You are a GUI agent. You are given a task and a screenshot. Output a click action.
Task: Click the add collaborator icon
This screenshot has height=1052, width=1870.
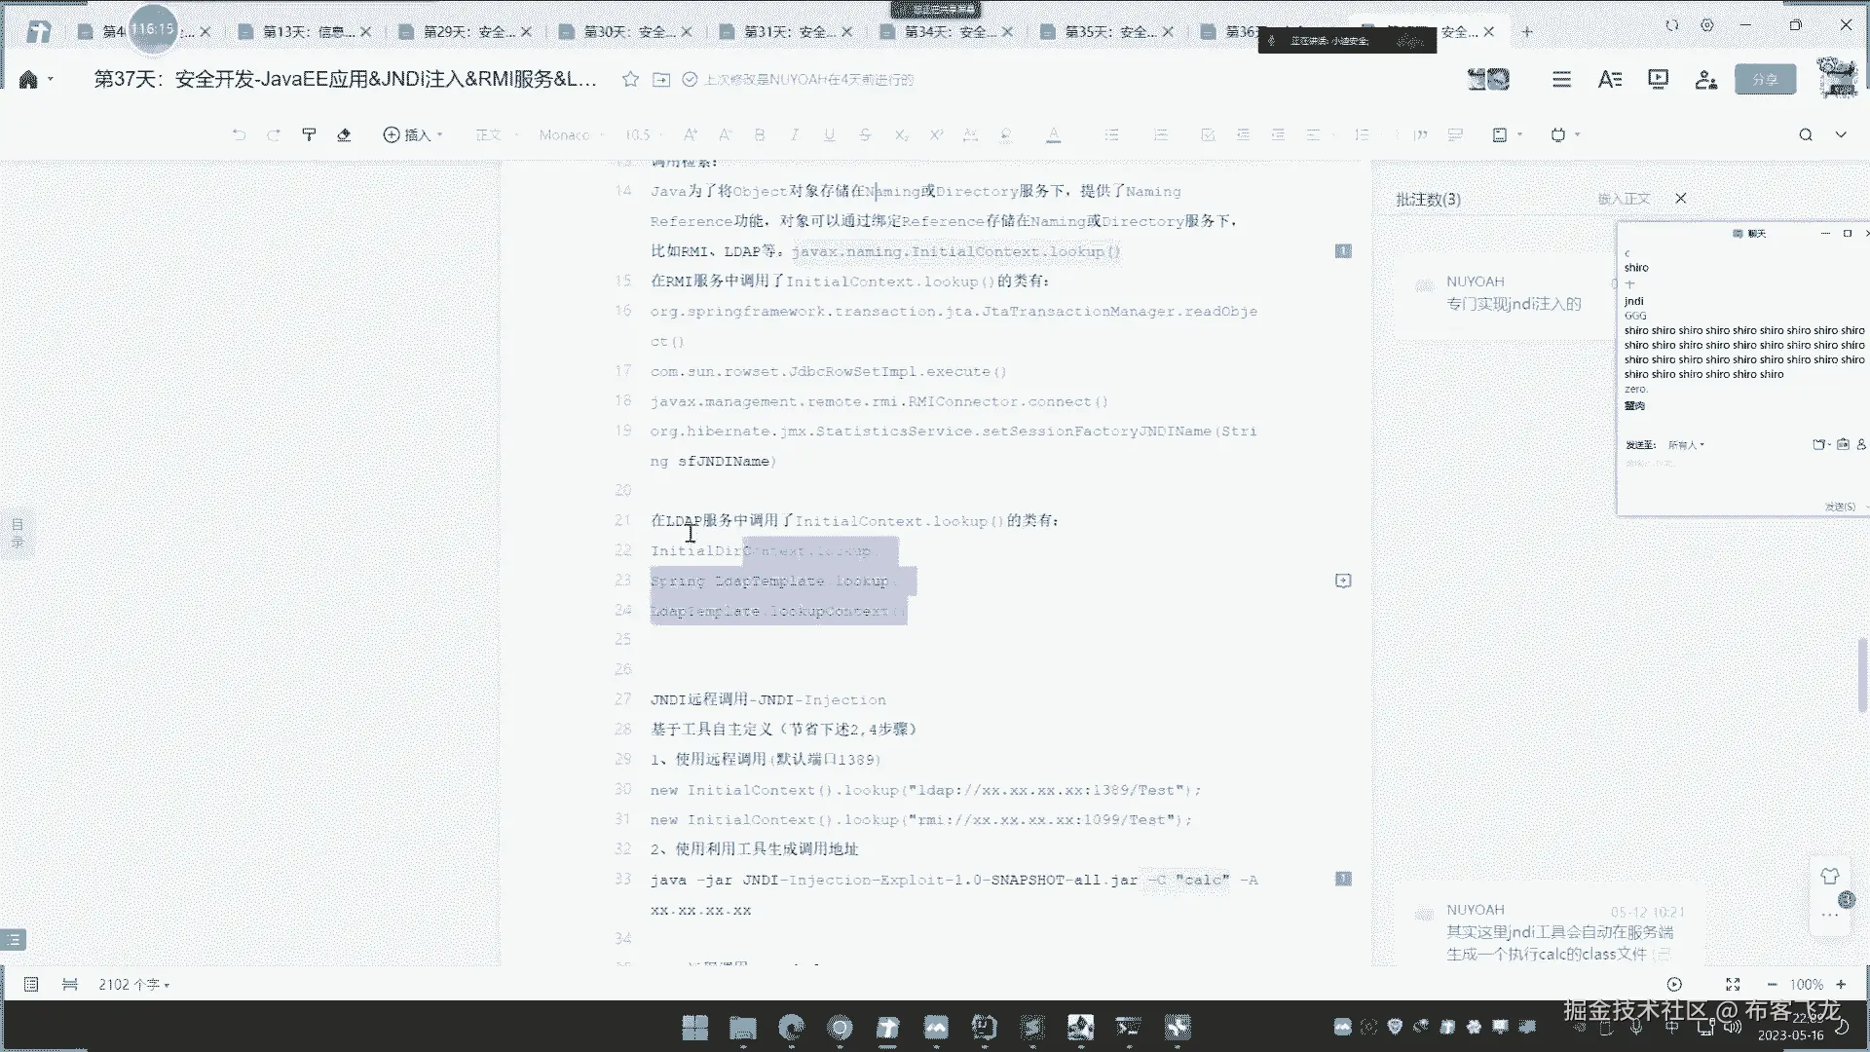pyautogui.click(x=1705, y=79)
